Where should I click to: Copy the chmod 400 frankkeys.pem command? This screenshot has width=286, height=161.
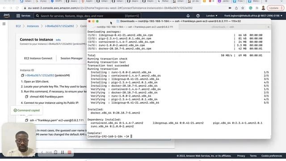27,97
